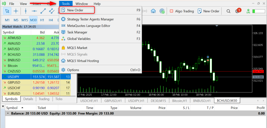The width and height of the screenshot is (267, 128).
Task: Switch to Ticks tab in Market Watch
Action: click(59, 99)
